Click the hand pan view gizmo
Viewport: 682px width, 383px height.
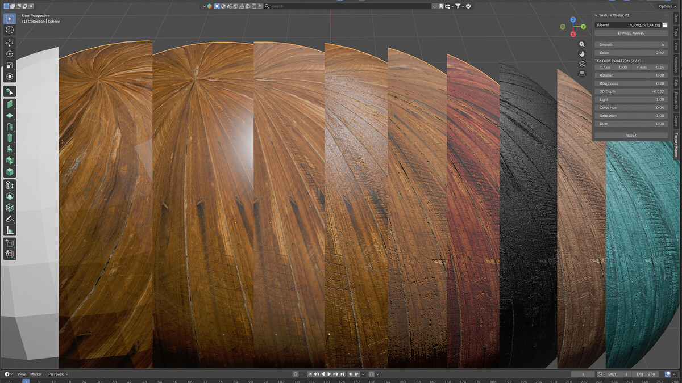(x=582, y=54)
